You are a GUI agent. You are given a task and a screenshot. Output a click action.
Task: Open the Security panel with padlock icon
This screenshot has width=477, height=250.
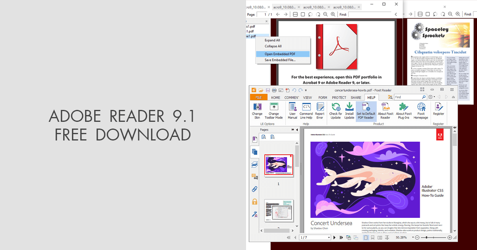tap(255, 202)
